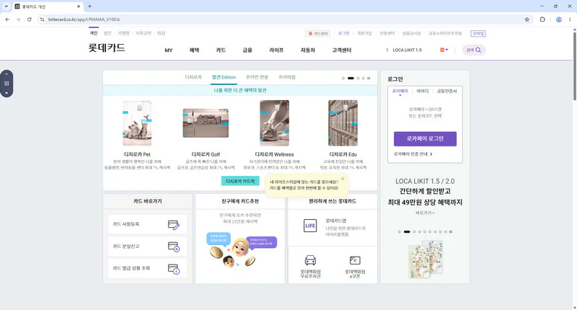Switch to the 온라인 전용 tab
The height and width of the screenshot is (310, 577).
click(x=257, y=77)
